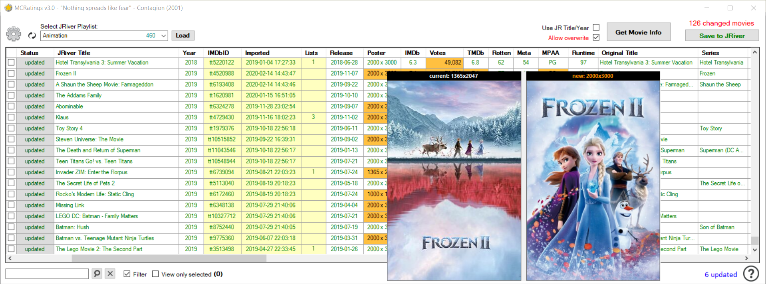Click 'Son of Batman' series cell

[723, 227]
